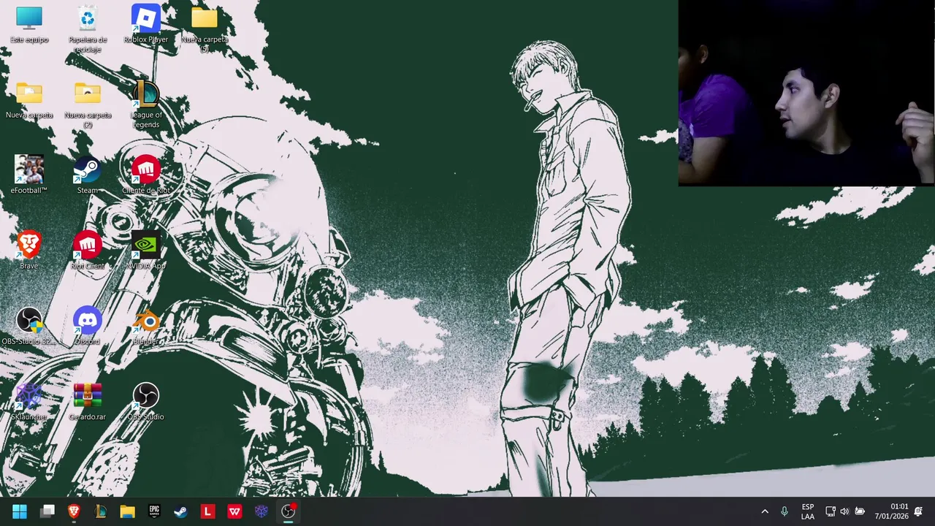Open the Windows Start menu

pos(20,511)
